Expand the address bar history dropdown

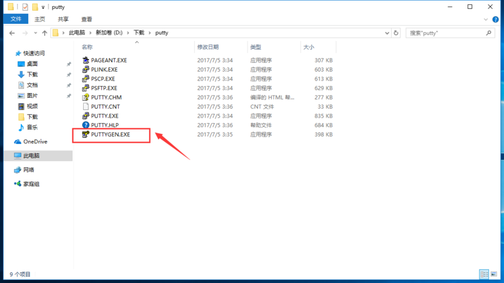point(387,33)
